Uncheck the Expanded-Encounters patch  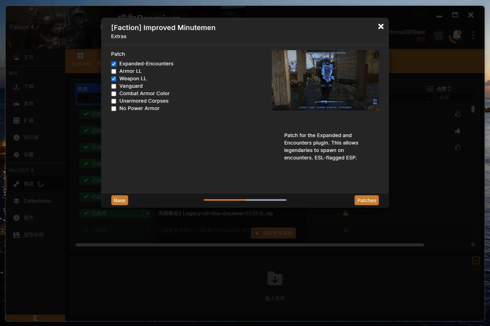[x=114, y=64]
